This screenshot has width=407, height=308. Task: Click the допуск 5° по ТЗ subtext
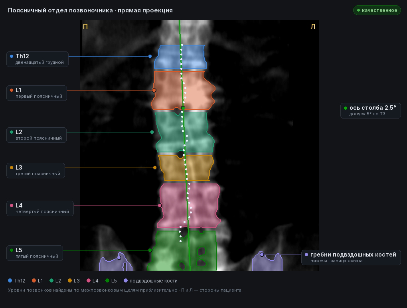367,114
